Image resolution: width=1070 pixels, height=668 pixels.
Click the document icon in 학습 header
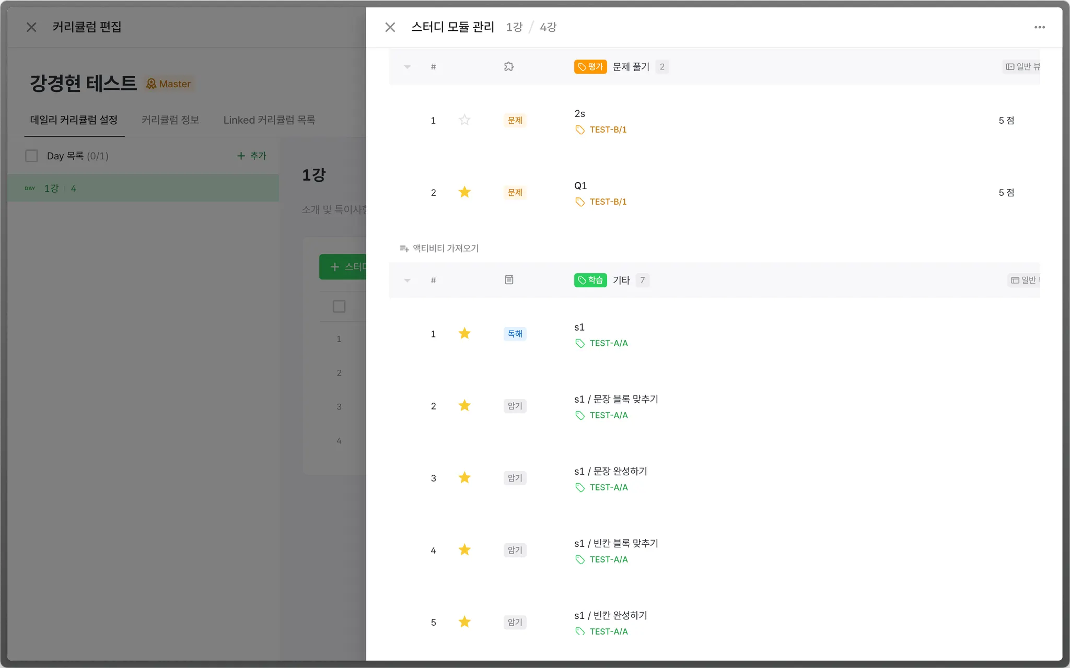[x=509, y=280]
